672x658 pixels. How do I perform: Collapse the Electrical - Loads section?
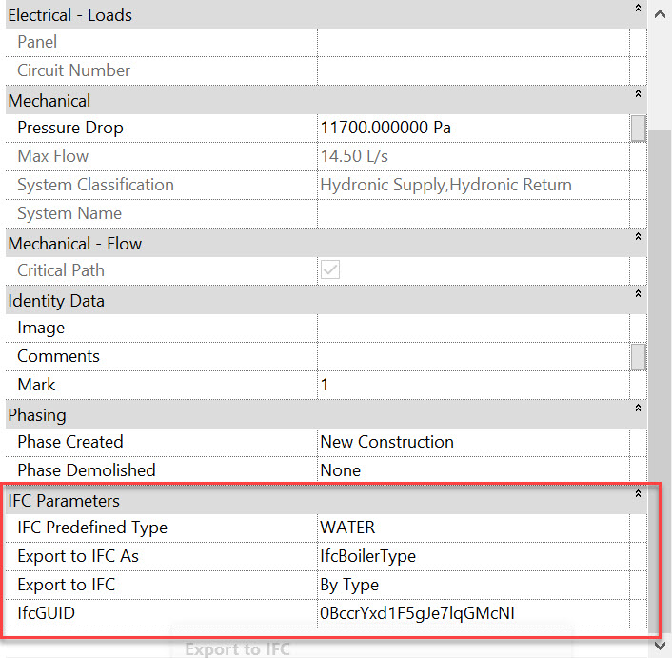638,9
